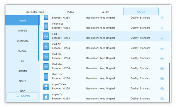Viewport: 176px width, 108px height.
Task: Open settings gear for iPad preset
Action: coord(162,38)
